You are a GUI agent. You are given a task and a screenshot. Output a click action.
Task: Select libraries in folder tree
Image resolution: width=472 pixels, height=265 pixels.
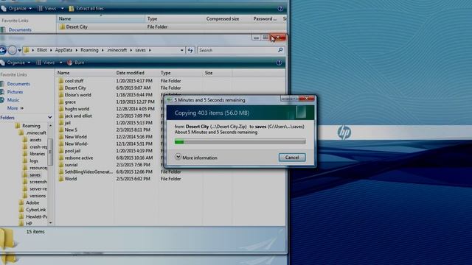[37, 154]
